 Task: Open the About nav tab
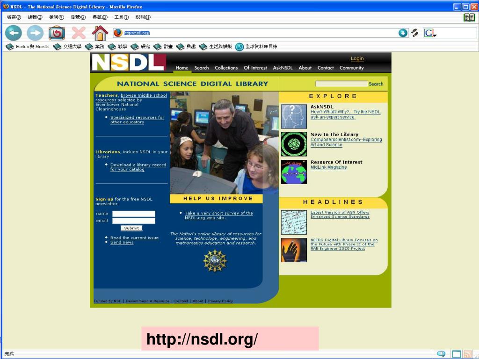305,68
